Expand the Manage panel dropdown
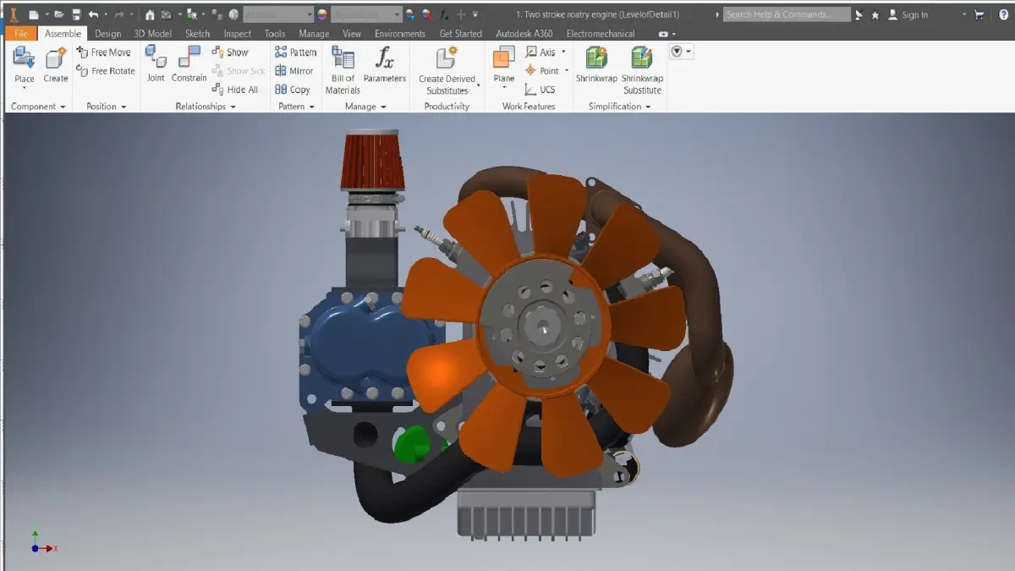 click(x=383, y=107)
